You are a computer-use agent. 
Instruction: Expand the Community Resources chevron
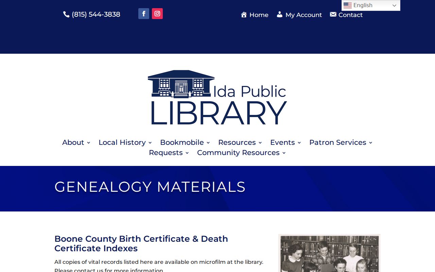click(x=284, y=153)
